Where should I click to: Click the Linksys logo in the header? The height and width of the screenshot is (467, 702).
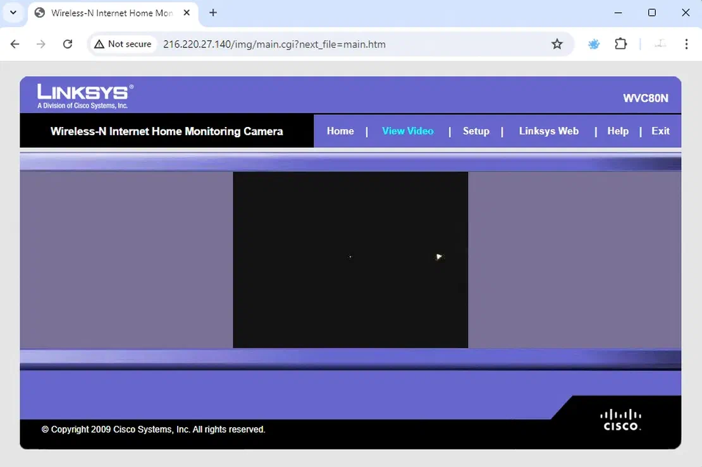(85, 96)
